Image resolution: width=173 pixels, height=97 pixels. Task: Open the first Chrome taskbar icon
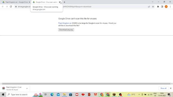102,95
